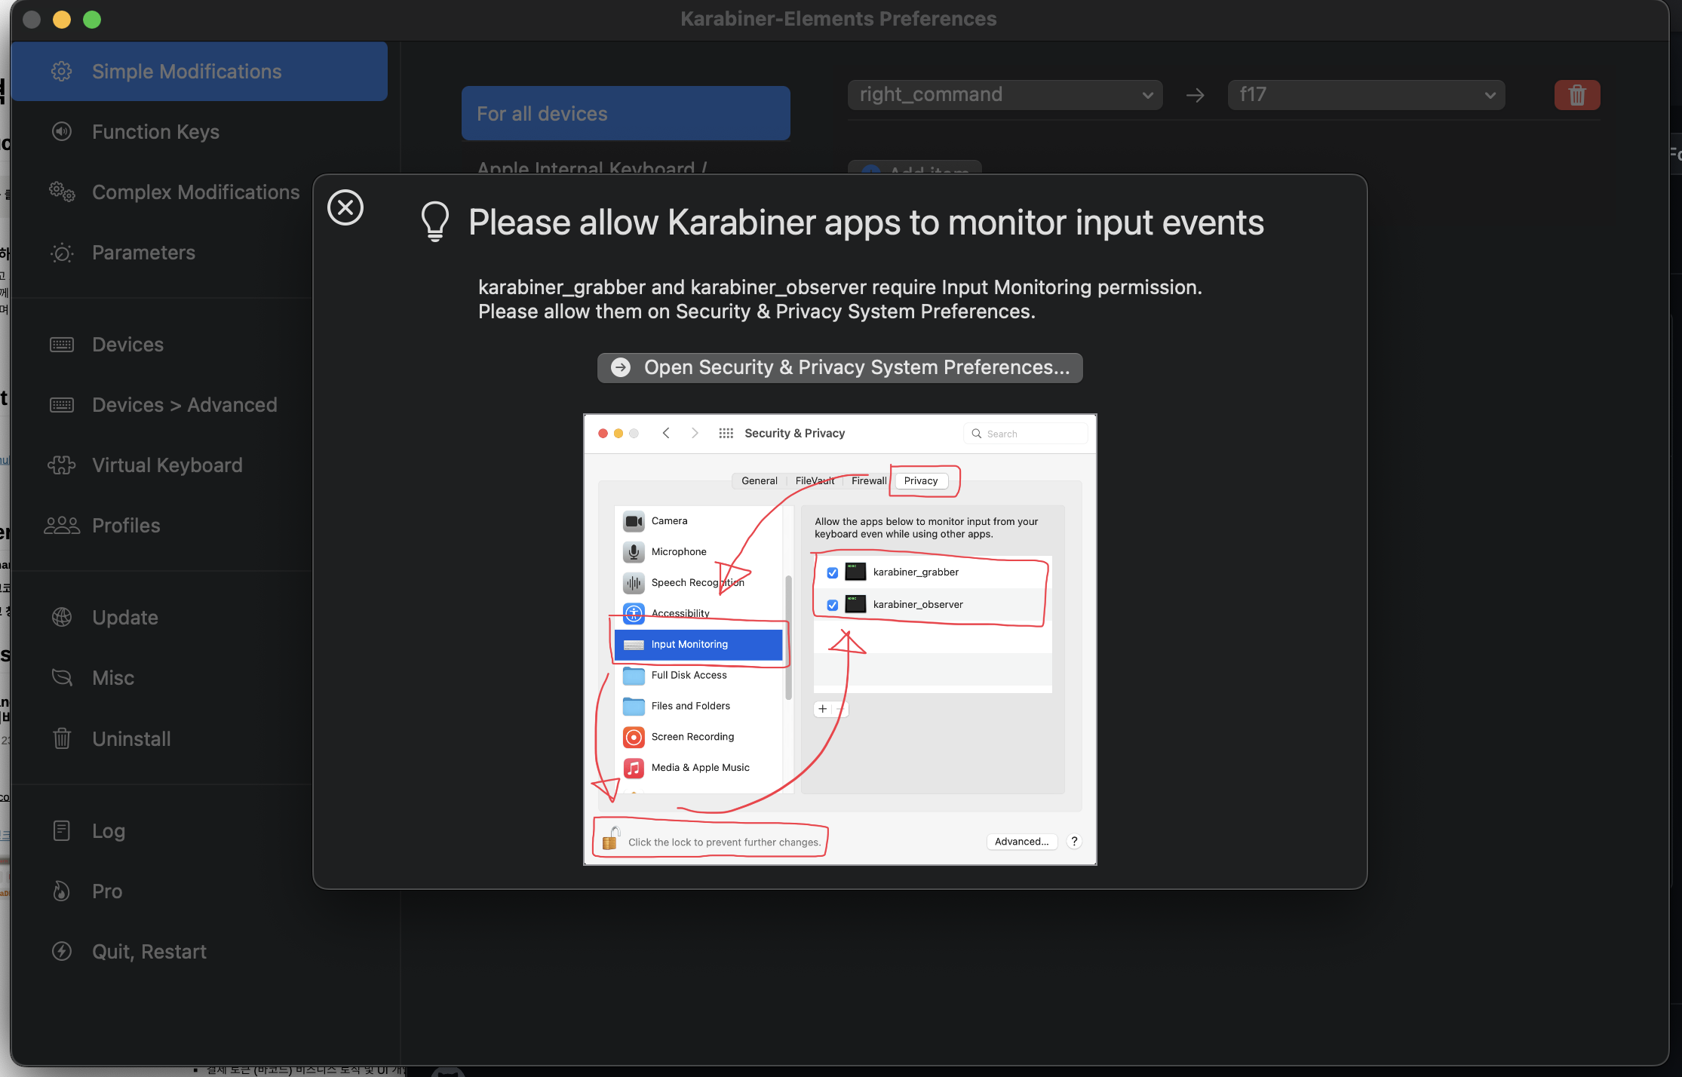Uncheck karabiner_grabber input monitoring permission
This screenshot has height=1077, width=1682.
tap(832, 572)
